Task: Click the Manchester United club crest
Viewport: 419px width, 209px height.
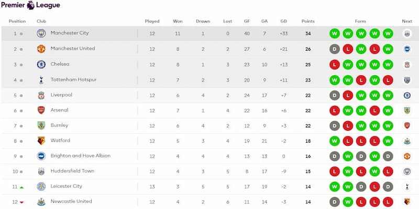Action: (x=41, y=49)
